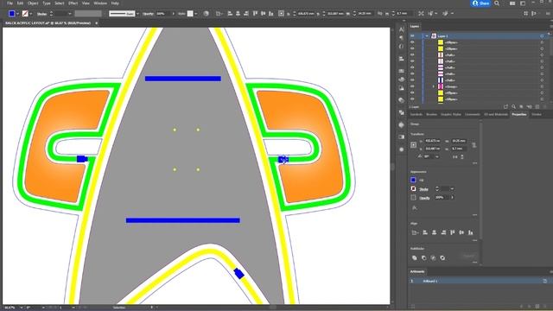
Task: Expand the Group sublayer arrow
Action: coord(433,86)
